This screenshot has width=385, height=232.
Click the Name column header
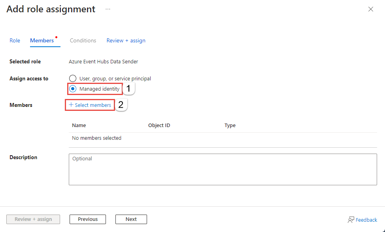click(79, 125)
